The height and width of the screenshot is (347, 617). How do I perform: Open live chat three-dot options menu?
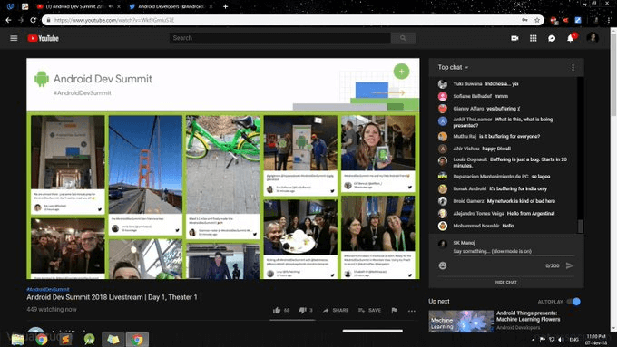point(573,68)
